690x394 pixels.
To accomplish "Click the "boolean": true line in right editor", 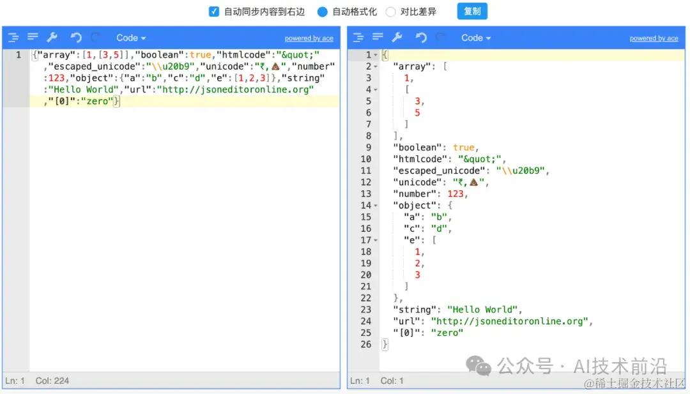I will [x=436, y=148].
